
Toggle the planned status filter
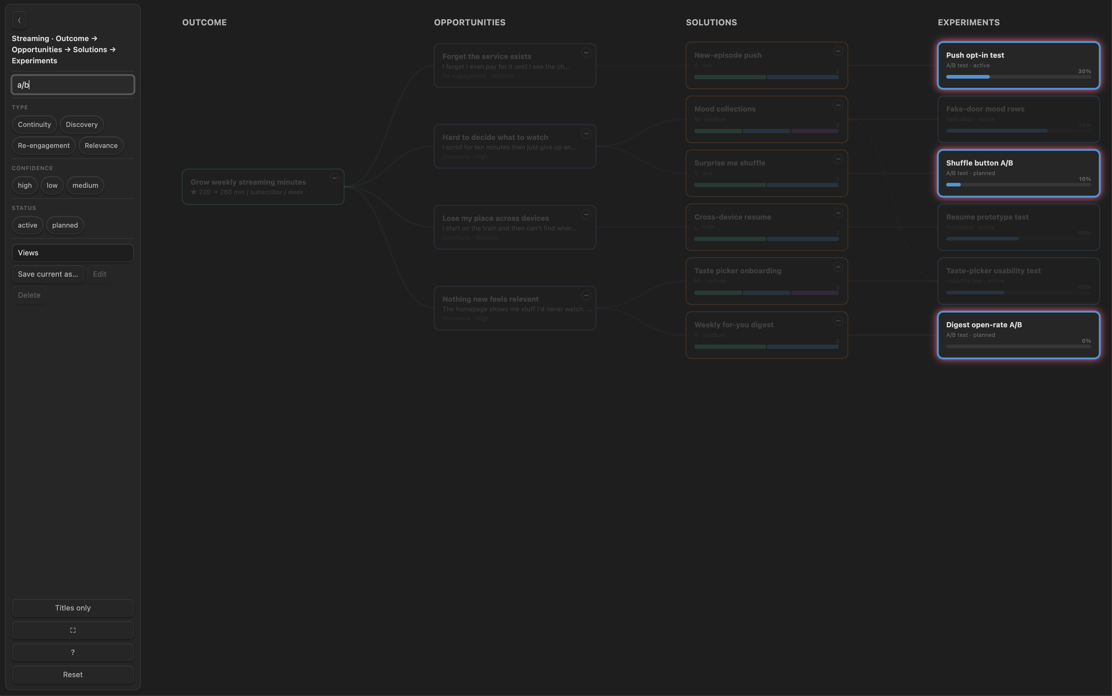pos(65,225)
